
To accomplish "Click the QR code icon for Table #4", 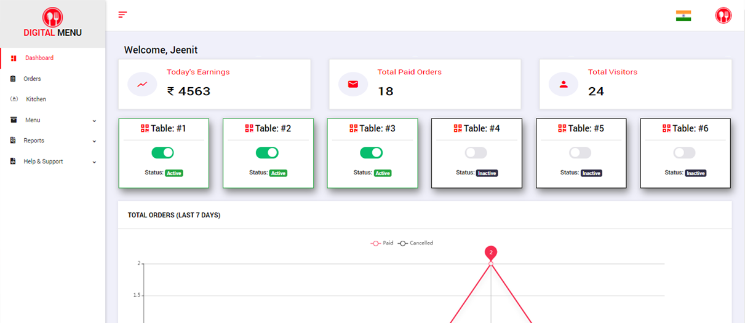I will tap(457, 128).
